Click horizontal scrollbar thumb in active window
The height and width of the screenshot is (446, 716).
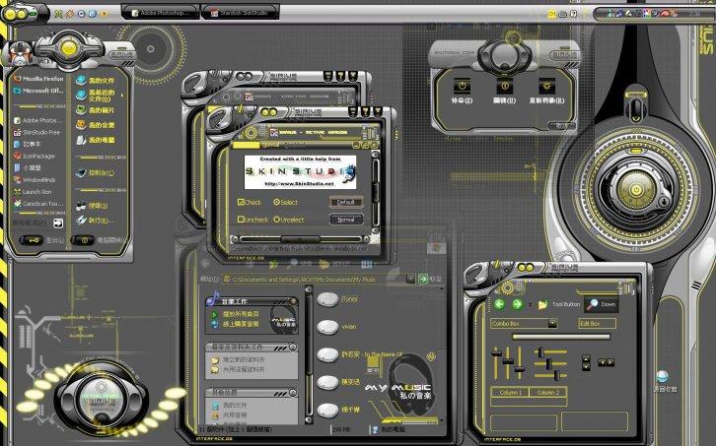pos(300,239)
